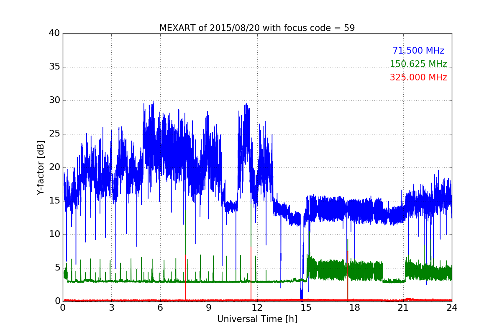The image size is (502, 335).
Task: Click the x-axis tick label 18
Action: pyautogui.click(x=354, y=307)
